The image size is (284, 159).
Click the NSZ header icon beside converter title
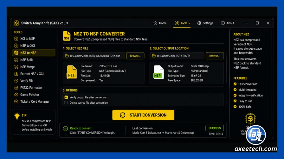pos(67,36)
